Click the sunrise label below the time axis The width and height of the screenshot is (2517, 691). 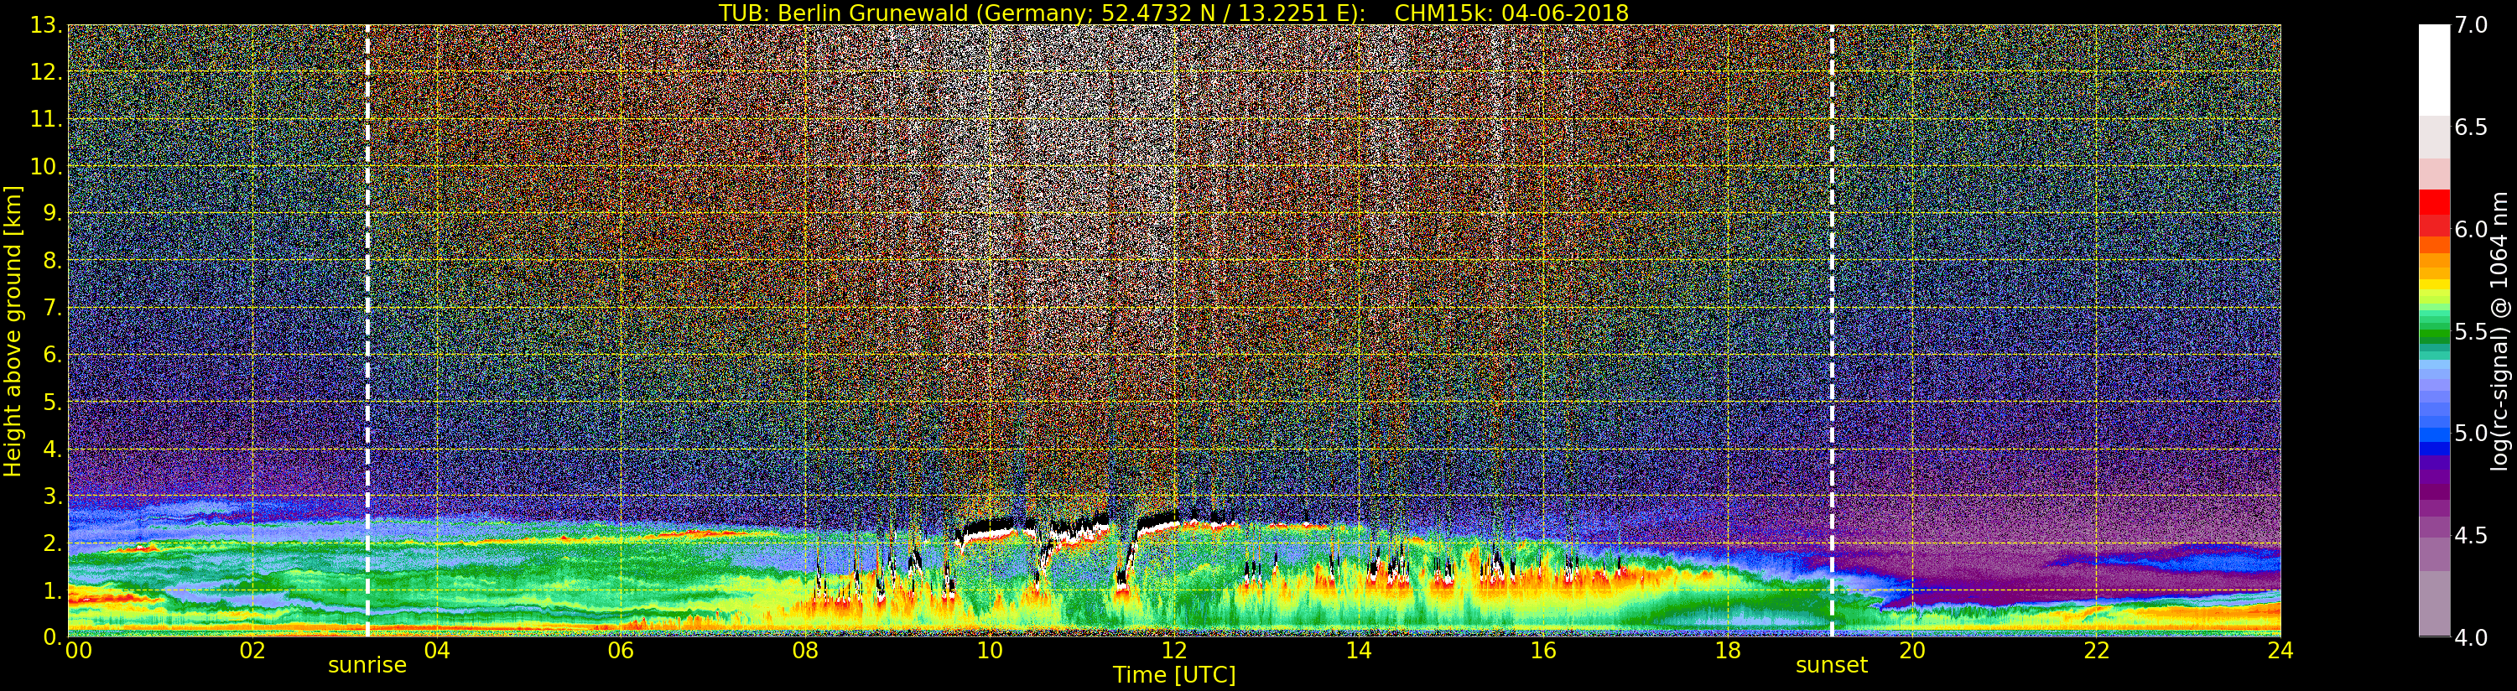click(x=367, y=666)
